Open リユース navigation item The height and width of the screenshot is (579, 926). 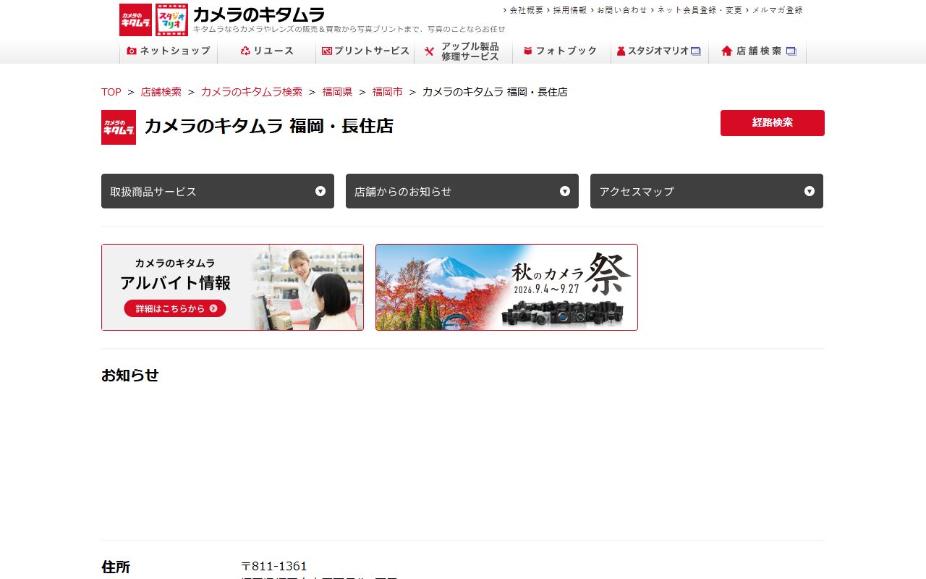(x=267, y=51)
